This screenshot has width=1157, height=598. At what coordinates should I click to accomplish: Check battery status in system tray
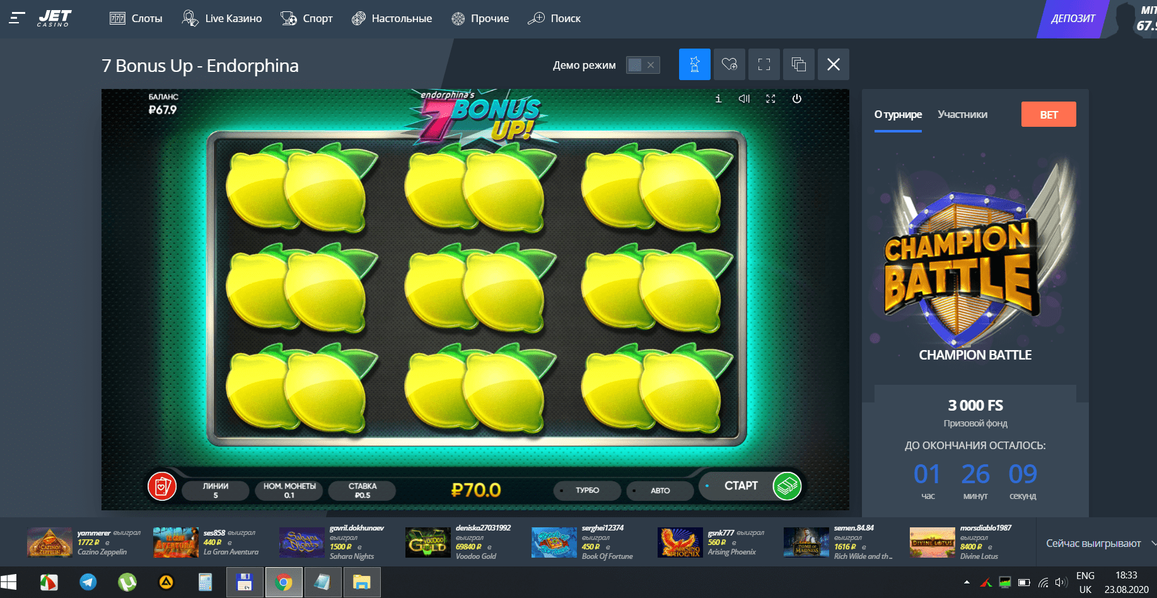point(1025,582)
